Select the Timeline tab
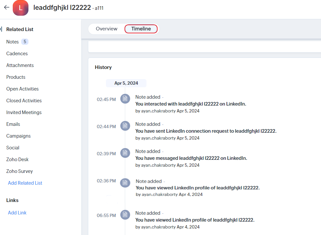The image size is (321, 235). coord(141,29)
